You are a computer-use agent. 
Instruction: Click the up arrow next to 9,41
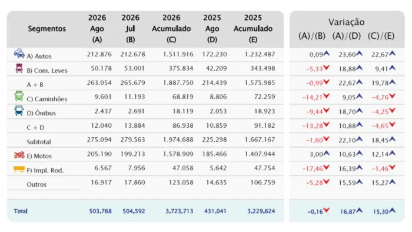pyautogui.click(x=392, y=68)
